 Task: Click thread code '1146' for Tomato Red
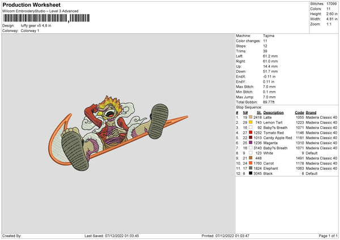pos(300,133)
